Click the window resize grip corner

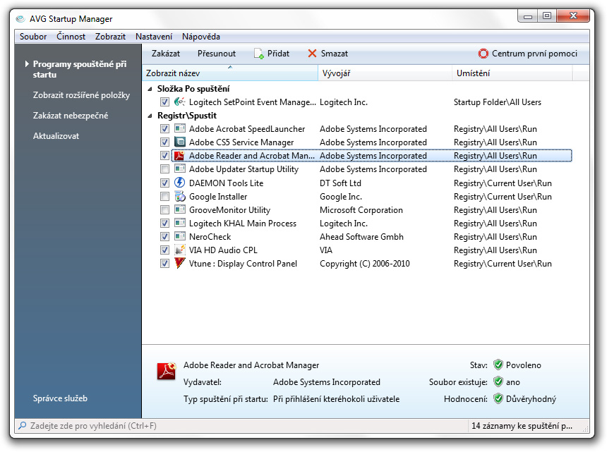click(585, 429)
